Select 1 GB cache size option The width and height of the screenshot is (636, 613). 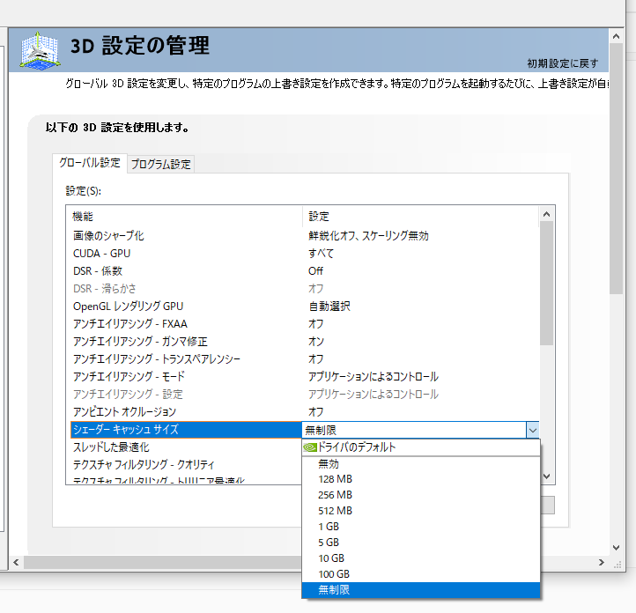point(421,526)
